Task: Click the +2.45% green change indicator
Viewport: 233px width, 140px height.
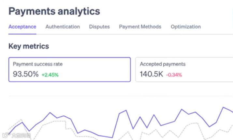Action: pyautogui.click(x=50, y=75)
